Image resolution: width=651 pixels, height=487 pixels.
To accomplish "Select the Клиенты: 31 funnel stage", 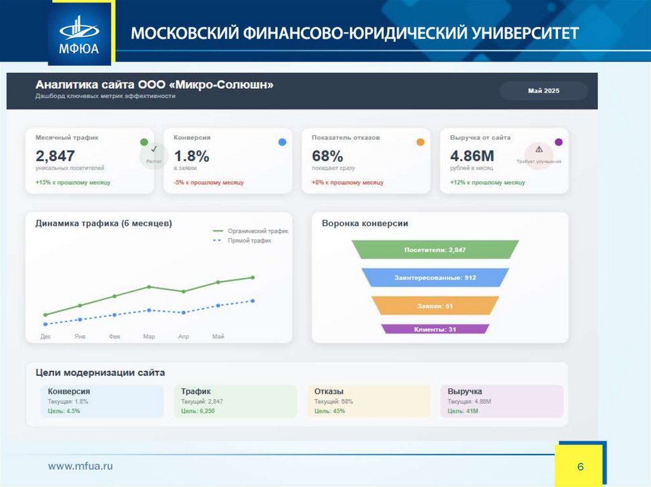I will (435, 330).
